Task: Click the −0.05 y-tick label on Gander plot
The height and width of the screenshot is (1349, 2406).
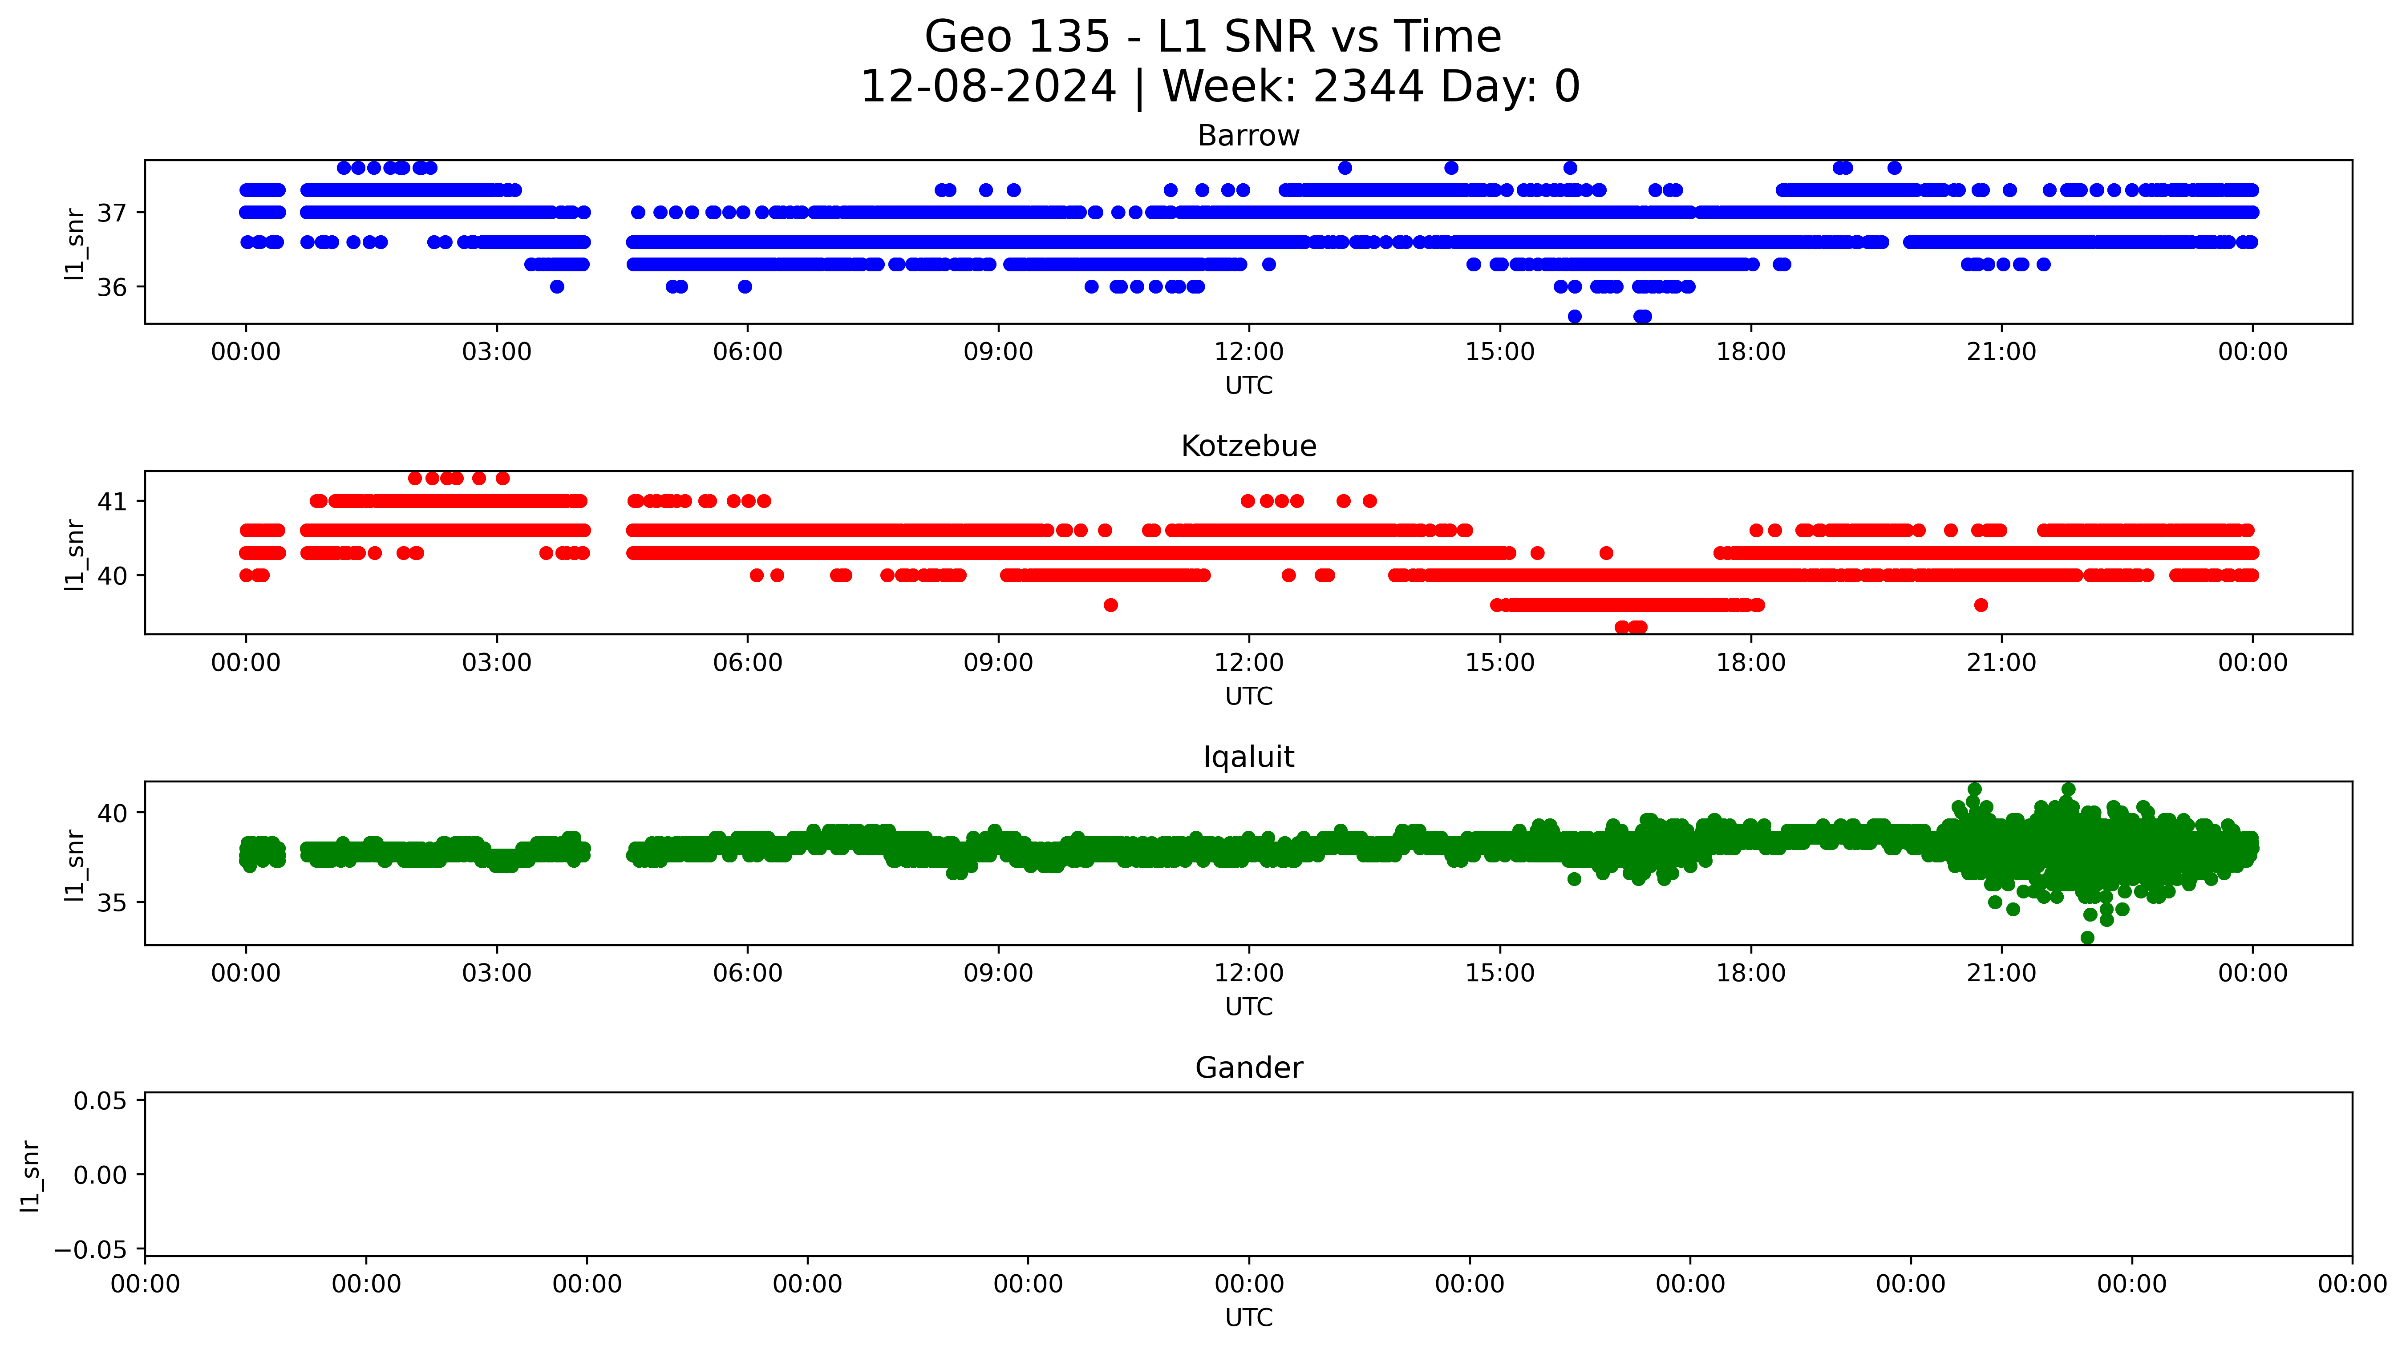Action: point(92,1250)
